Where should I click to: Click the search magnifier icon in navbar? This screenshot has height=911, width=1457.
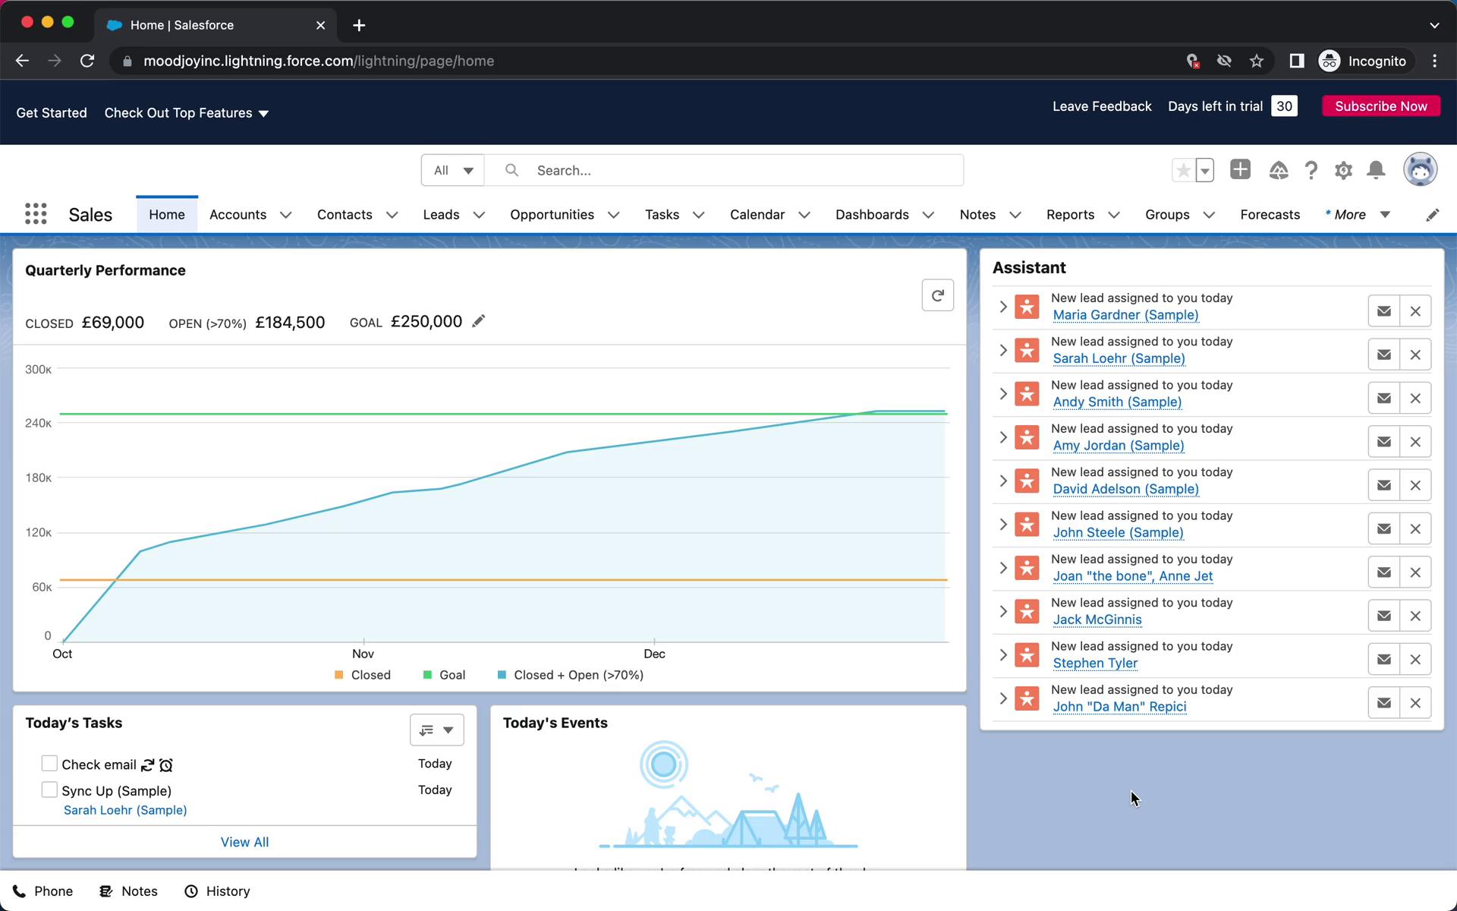pos(511,170)
